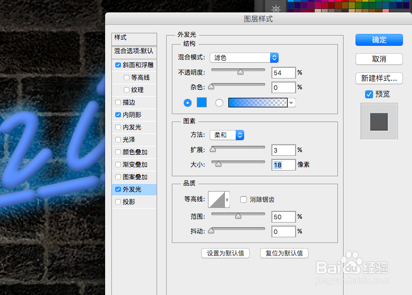Click the 大小 value field showing 18
Viewport: 412px width, 295px height.
coord(283,165)
